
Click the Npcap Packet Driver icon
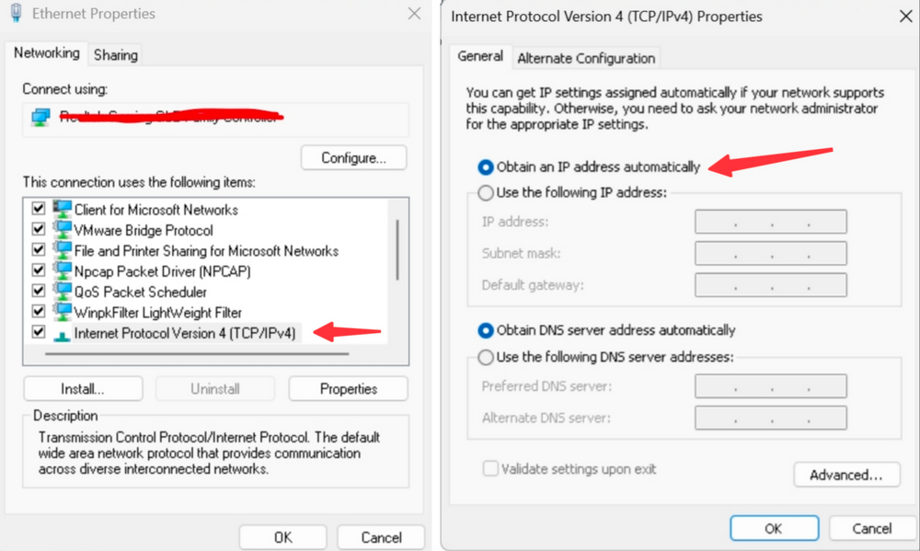coord(63,271)
